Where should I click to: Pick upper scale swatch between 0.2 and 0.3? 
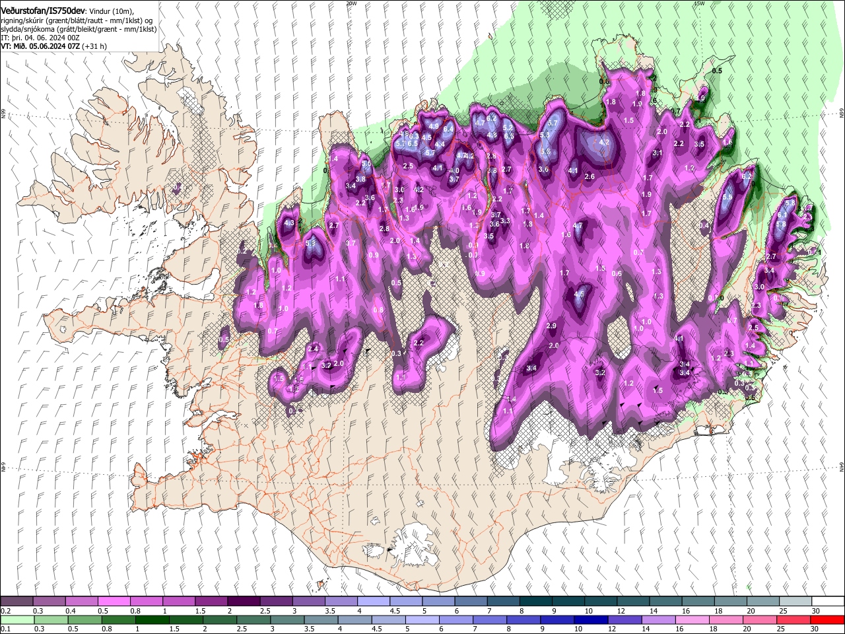[x=17, y=602]
